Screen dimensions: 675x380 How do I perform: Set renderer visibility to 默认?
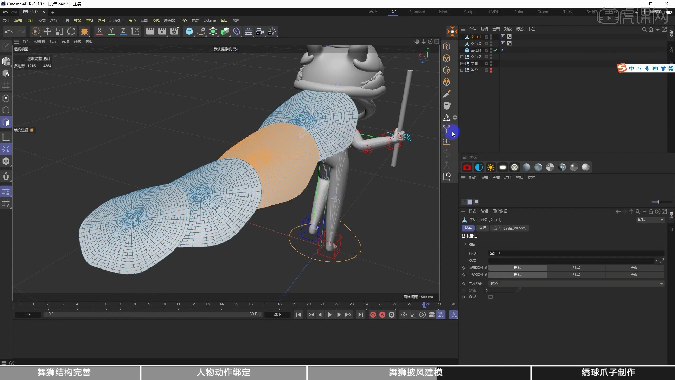coord(517,274)
